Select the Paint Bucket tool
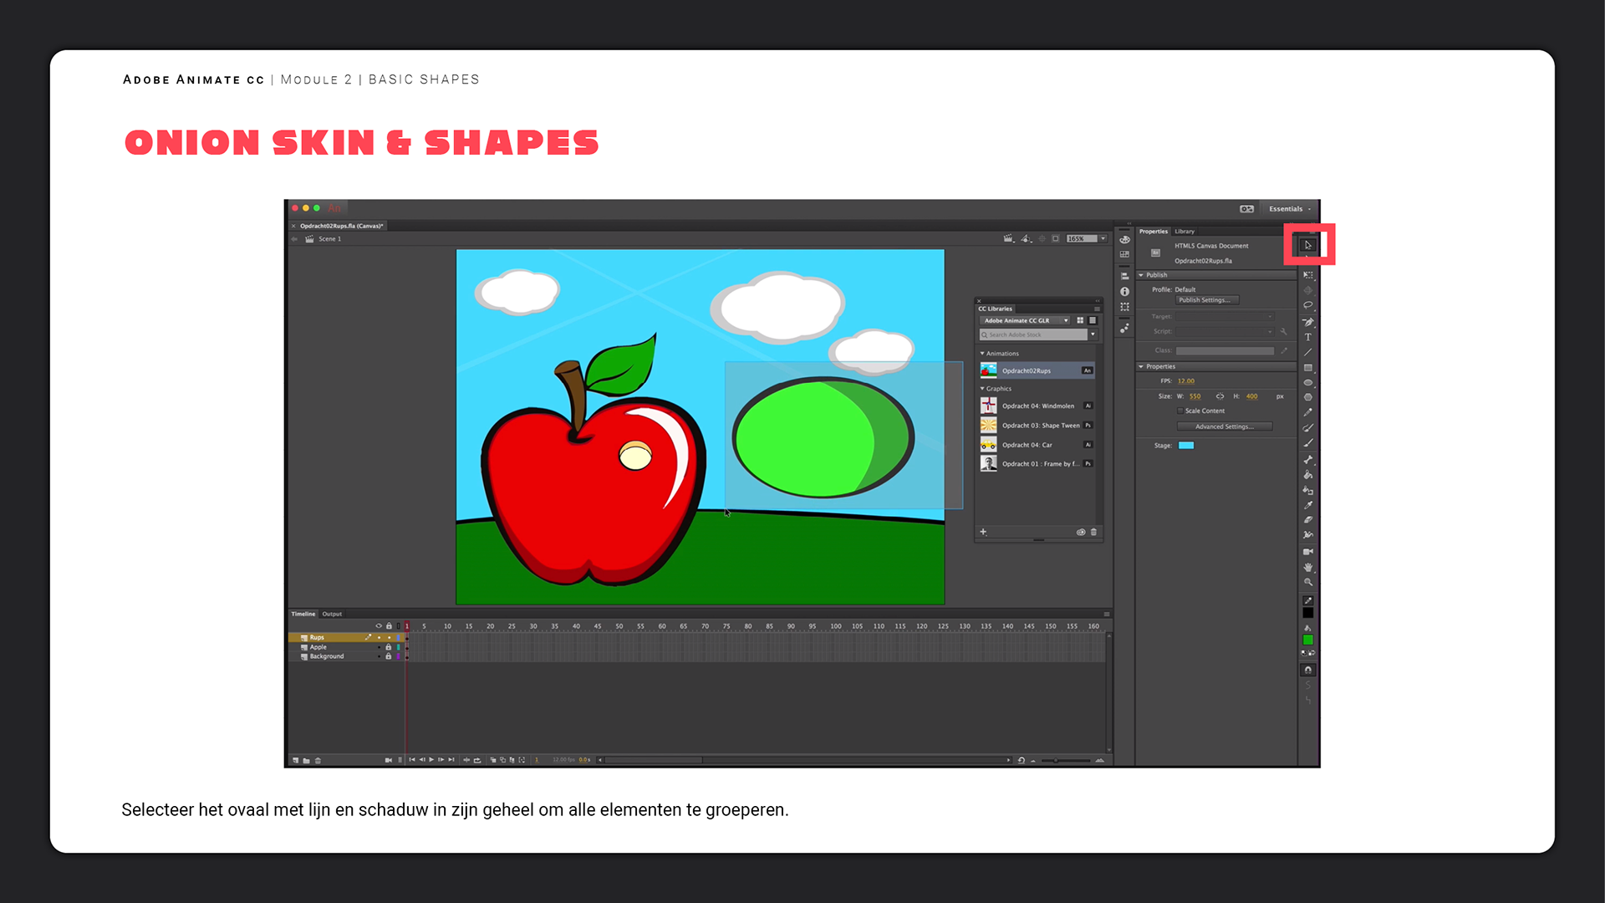The width and height of the screenshot is (1605, 903). 1308,475
